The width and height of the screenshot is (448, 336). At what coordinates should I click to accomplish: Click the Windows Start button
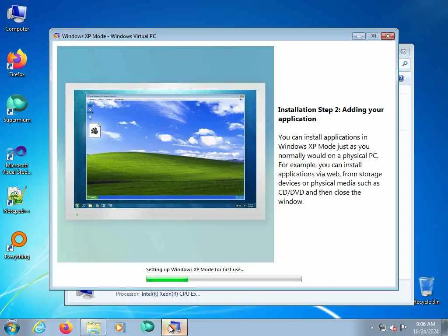click(12, 327)
